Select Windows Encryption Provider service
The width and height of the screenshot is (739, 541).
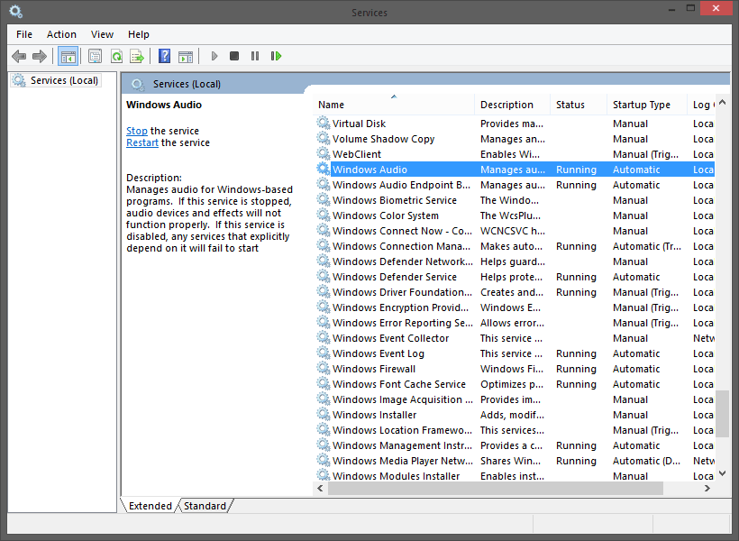click(515, 307)
